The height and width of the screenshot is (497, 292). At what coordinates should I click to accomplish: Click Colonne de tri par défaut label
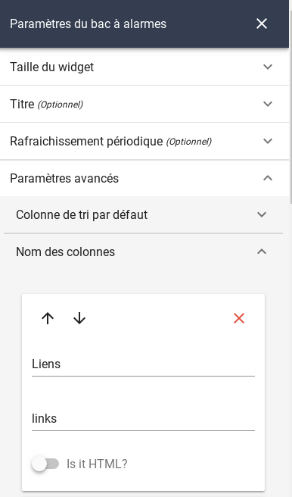[82, 215]
